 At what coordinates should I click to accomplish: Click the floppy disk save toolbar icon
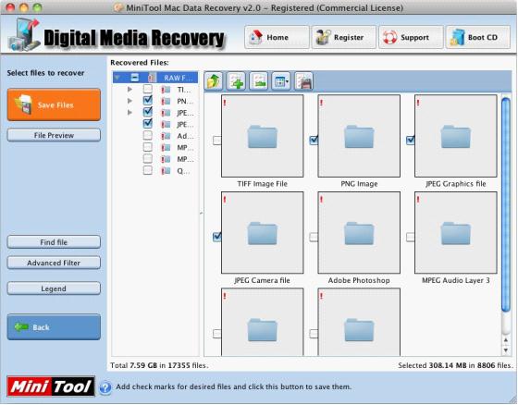coord(303,81)
